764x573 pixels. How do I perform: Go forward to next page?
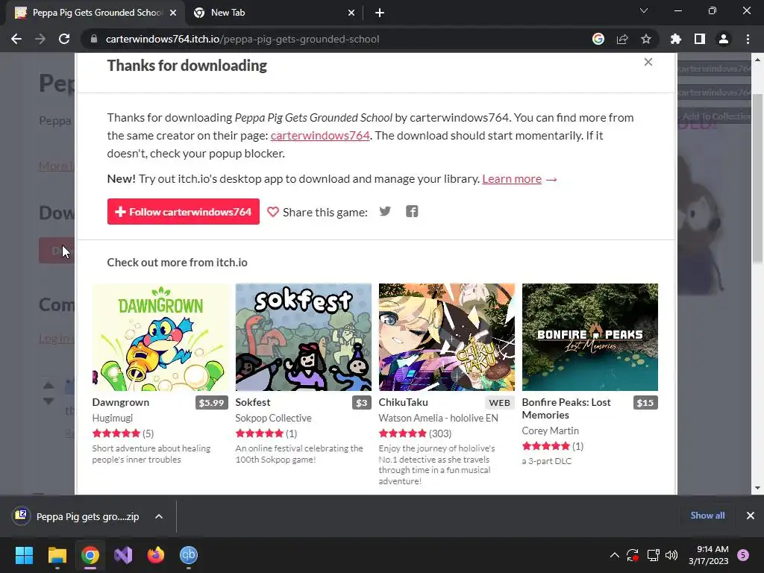tap(40, 39)
